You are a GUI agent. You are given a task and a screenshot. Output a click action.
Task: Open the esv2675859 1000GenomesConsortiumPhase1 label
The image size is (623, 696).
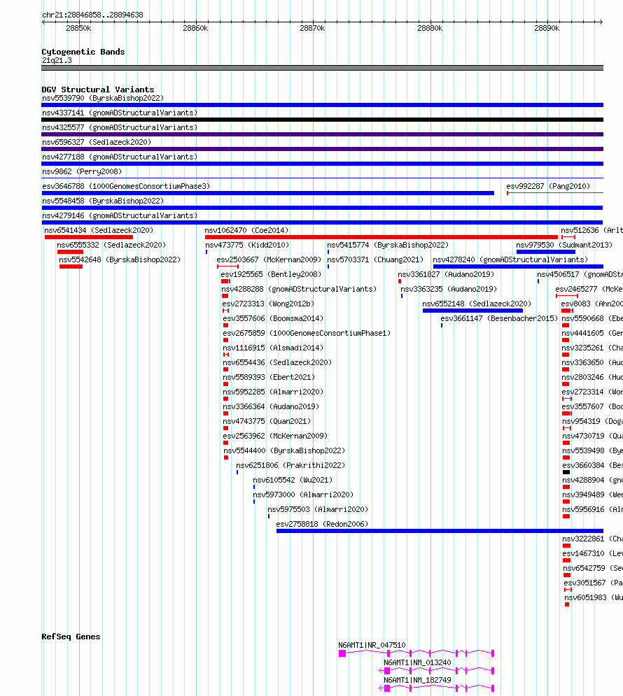(x=307, y=333)
